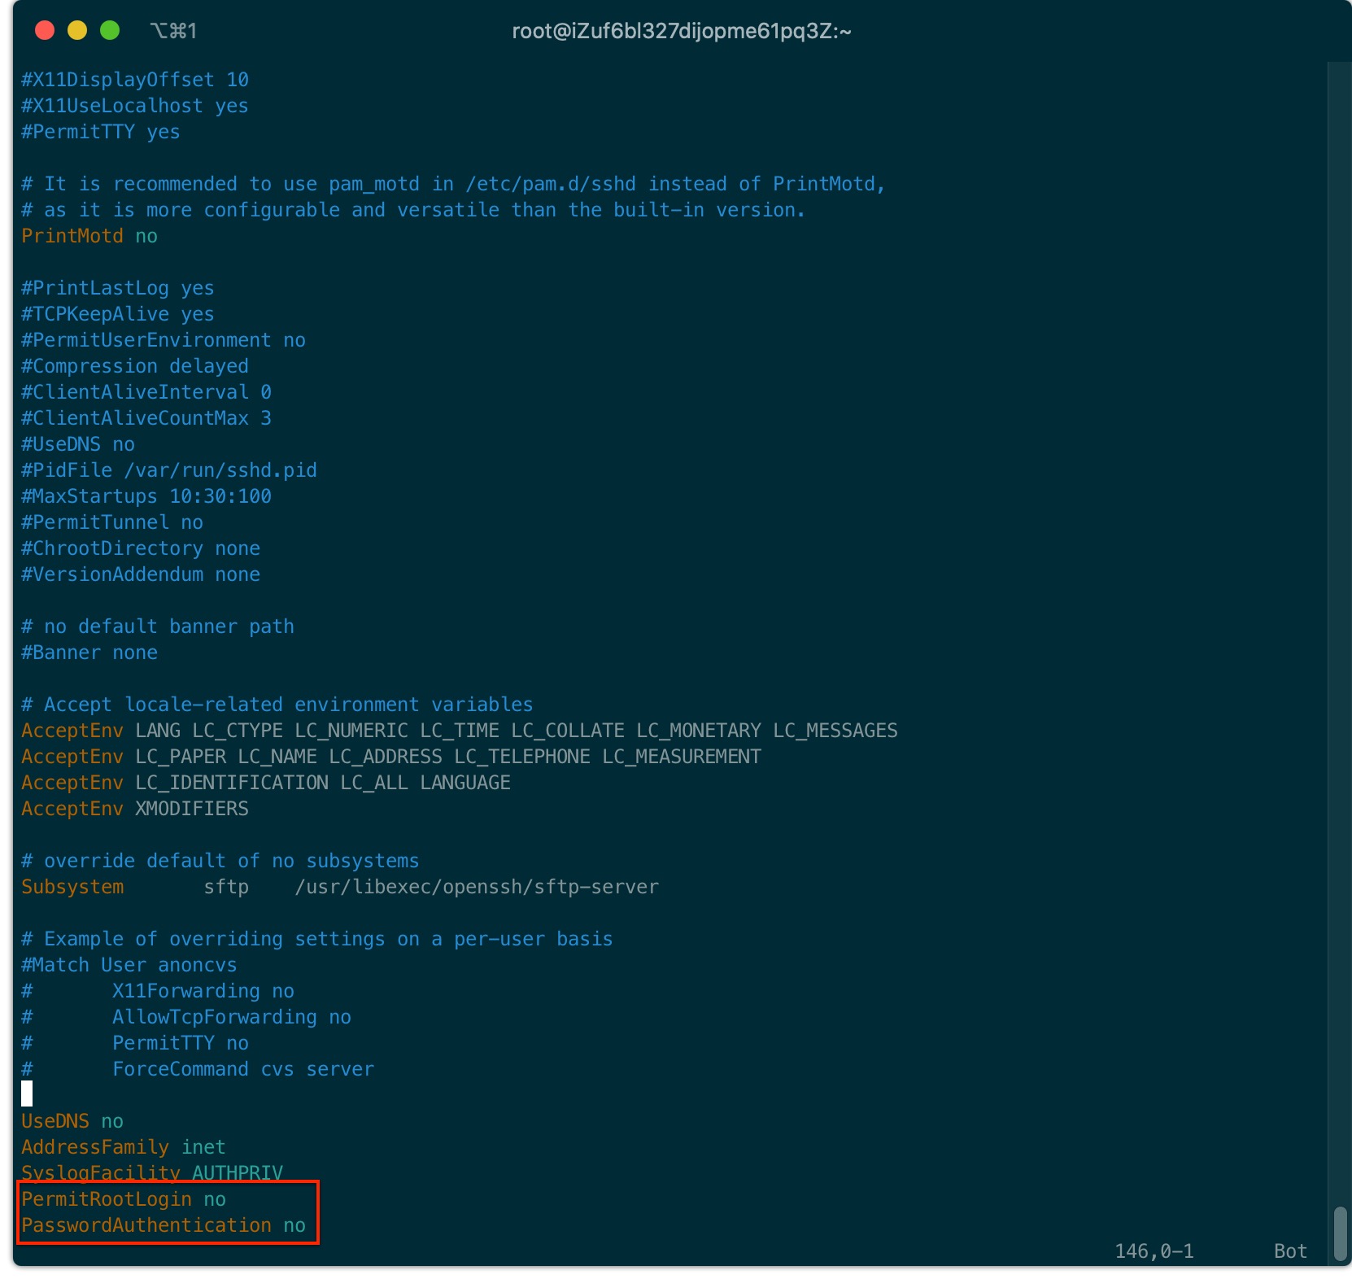
Task: Click the line '#PermitUserEnvironment no'
Action: pyautogui.click(x=164, y=340)
